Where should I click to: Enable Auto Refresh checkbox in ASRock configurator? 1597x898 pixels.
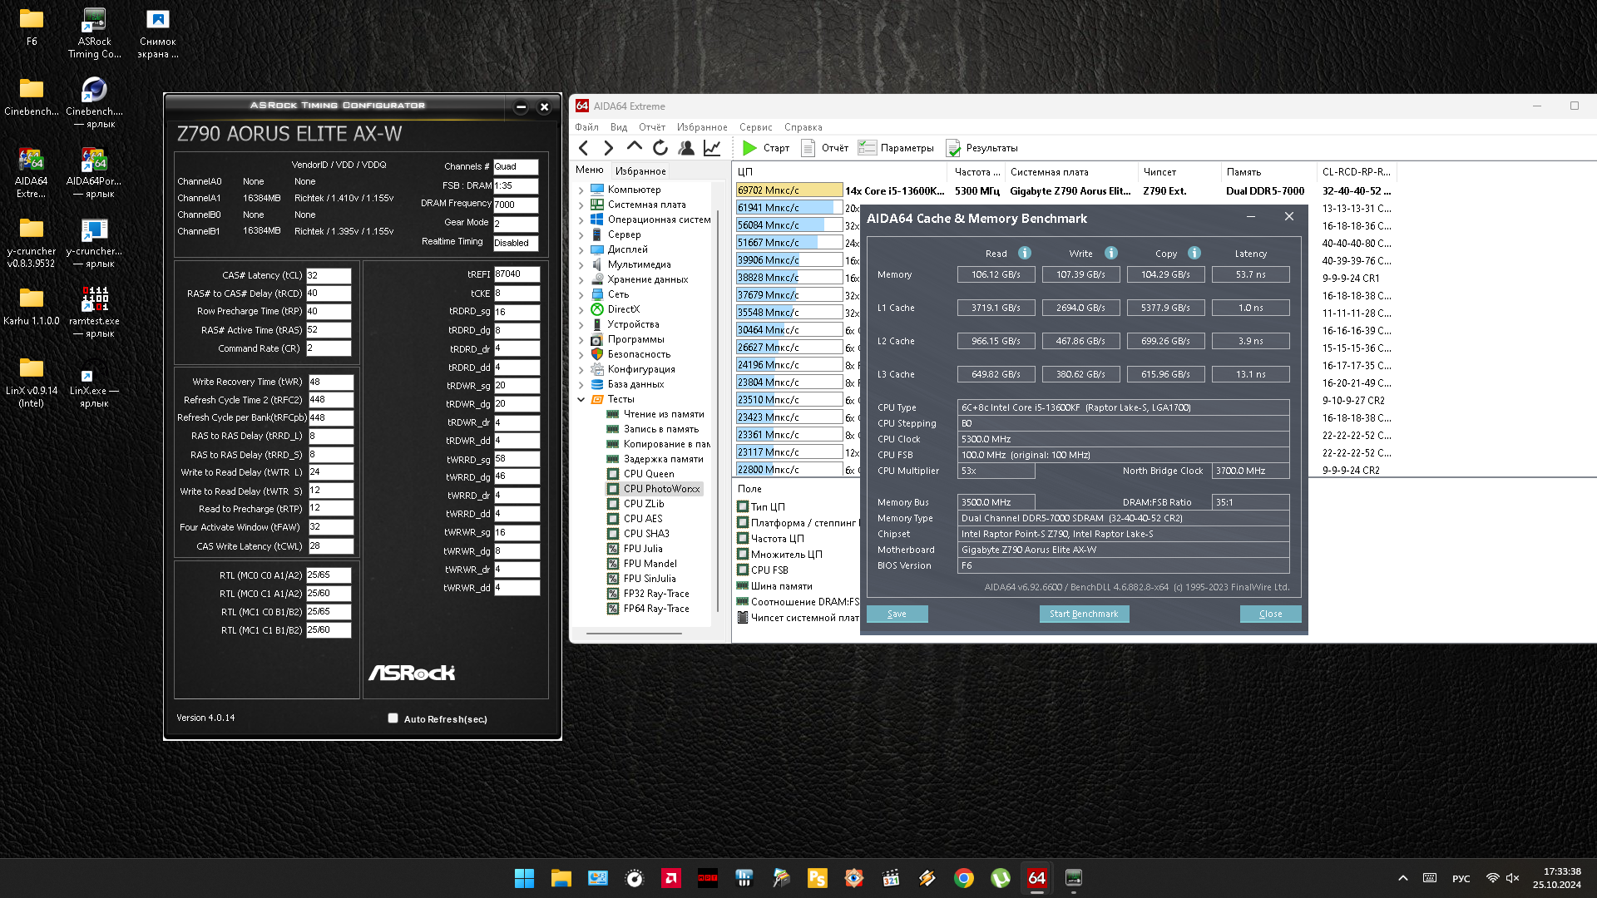click(393, 718)
